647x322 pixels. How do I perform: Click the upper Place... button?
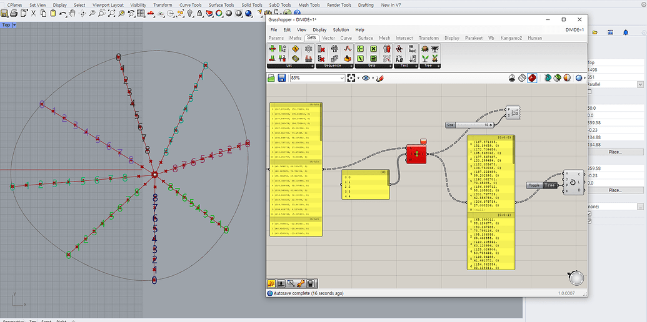coord(615,152)
